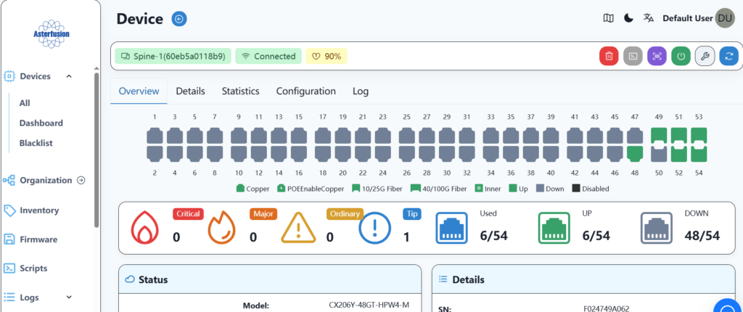Open the Default User avatar menu
The width and height of the screenshot is (743, 312).
(x=724, y=19)
